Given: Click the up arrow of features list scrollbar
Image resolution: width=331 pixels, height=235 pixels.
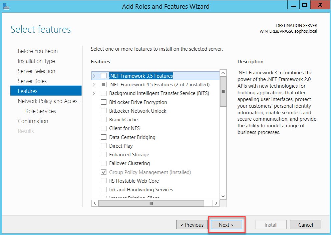Looking at the screenshot, I should point(223,73).
